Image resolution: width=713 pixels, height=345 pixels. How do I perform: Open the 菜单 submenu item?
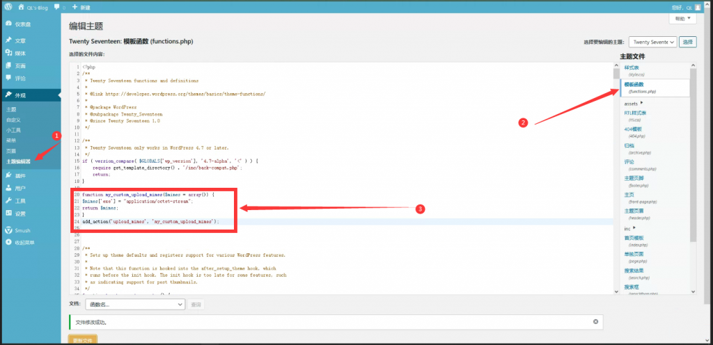(x=11, y=141)
